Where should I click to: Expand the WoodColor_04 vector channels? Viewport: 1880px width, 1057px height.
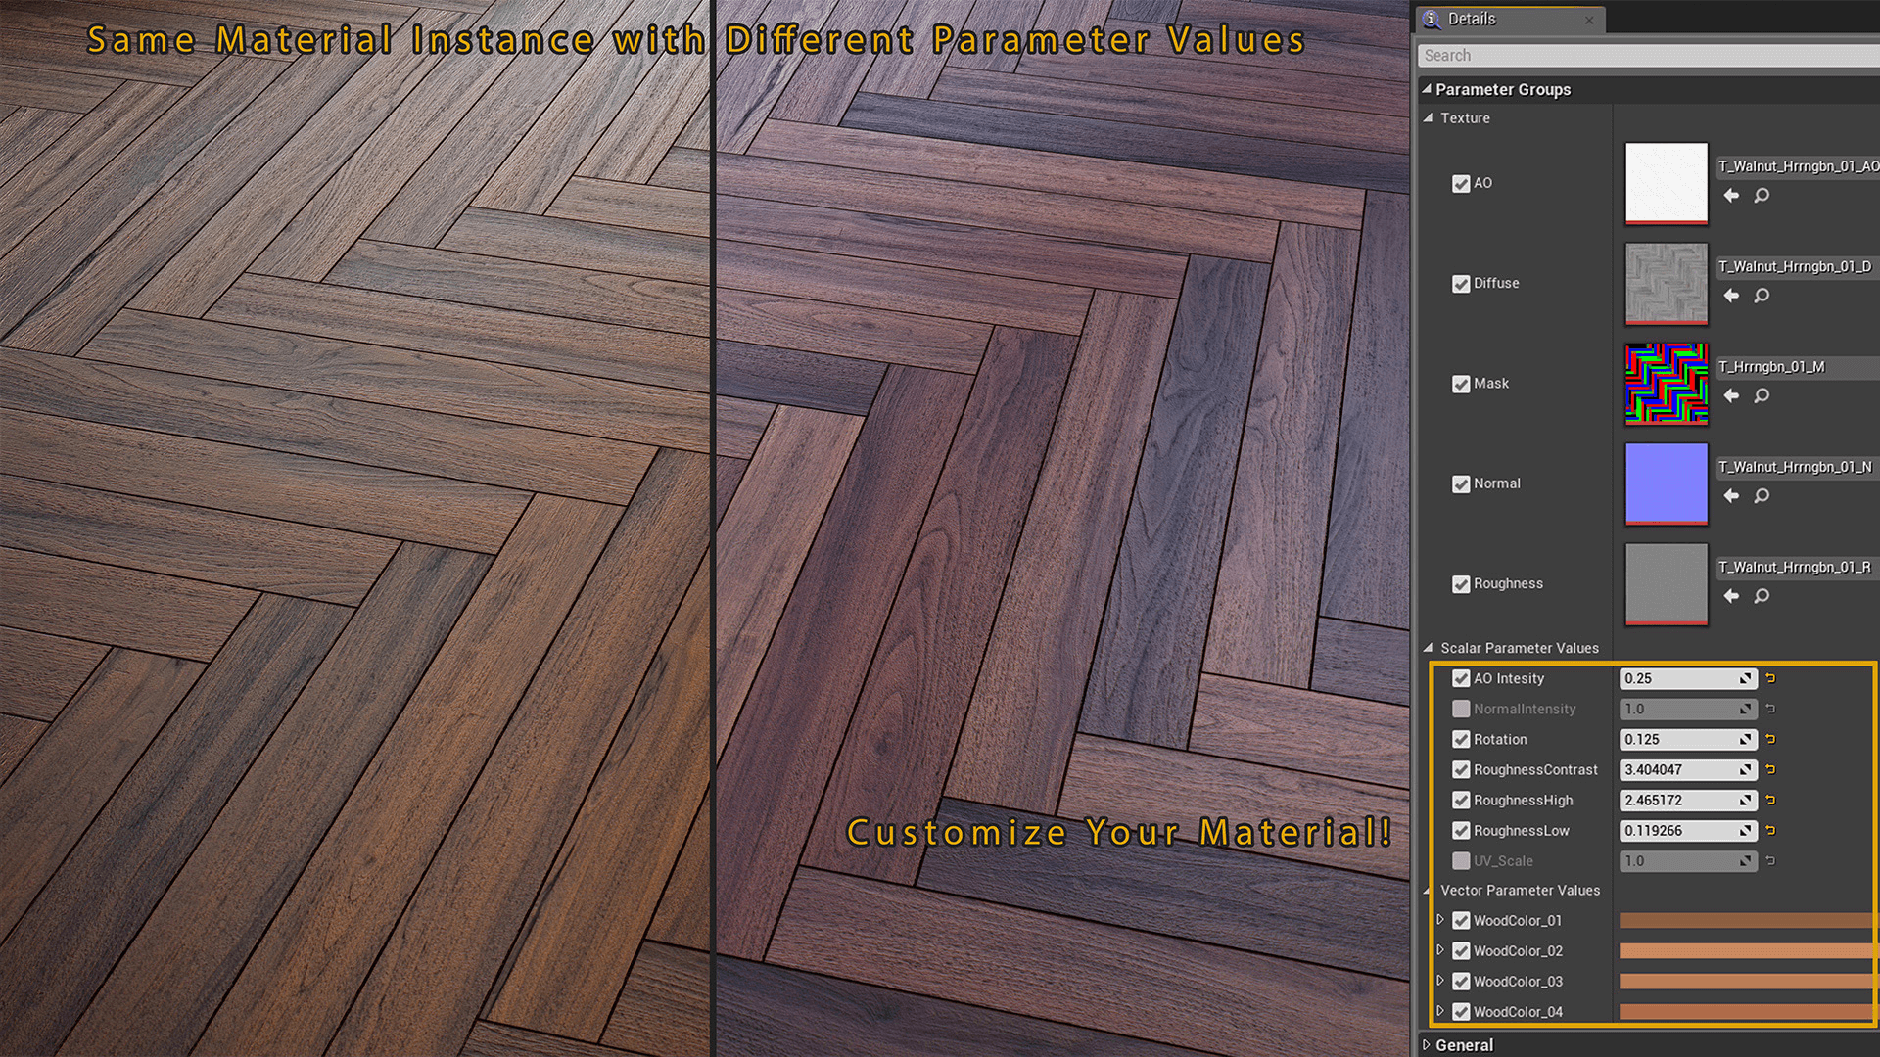1440,1011
